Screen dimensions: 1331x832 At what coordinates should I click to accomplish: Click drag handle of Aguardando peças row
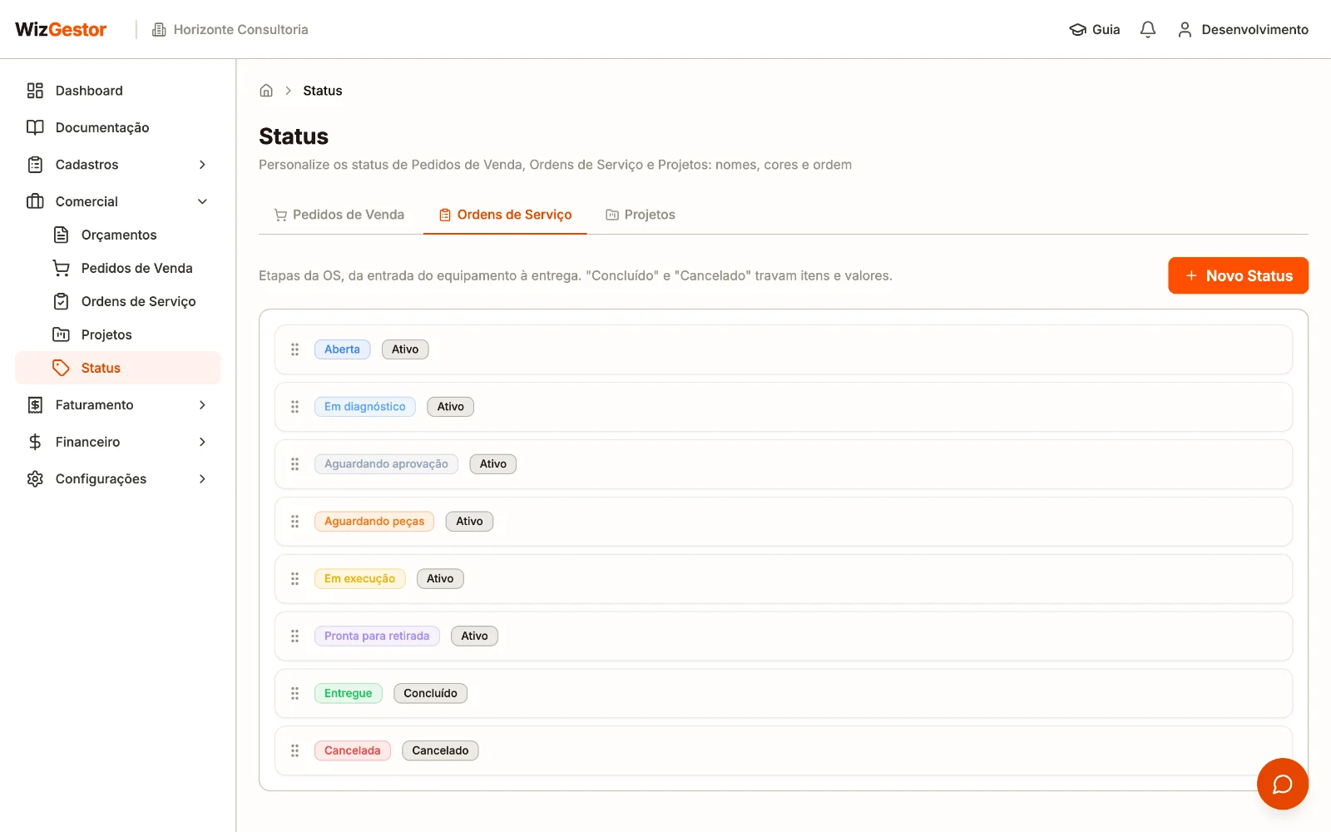click(x=294, y=522)
